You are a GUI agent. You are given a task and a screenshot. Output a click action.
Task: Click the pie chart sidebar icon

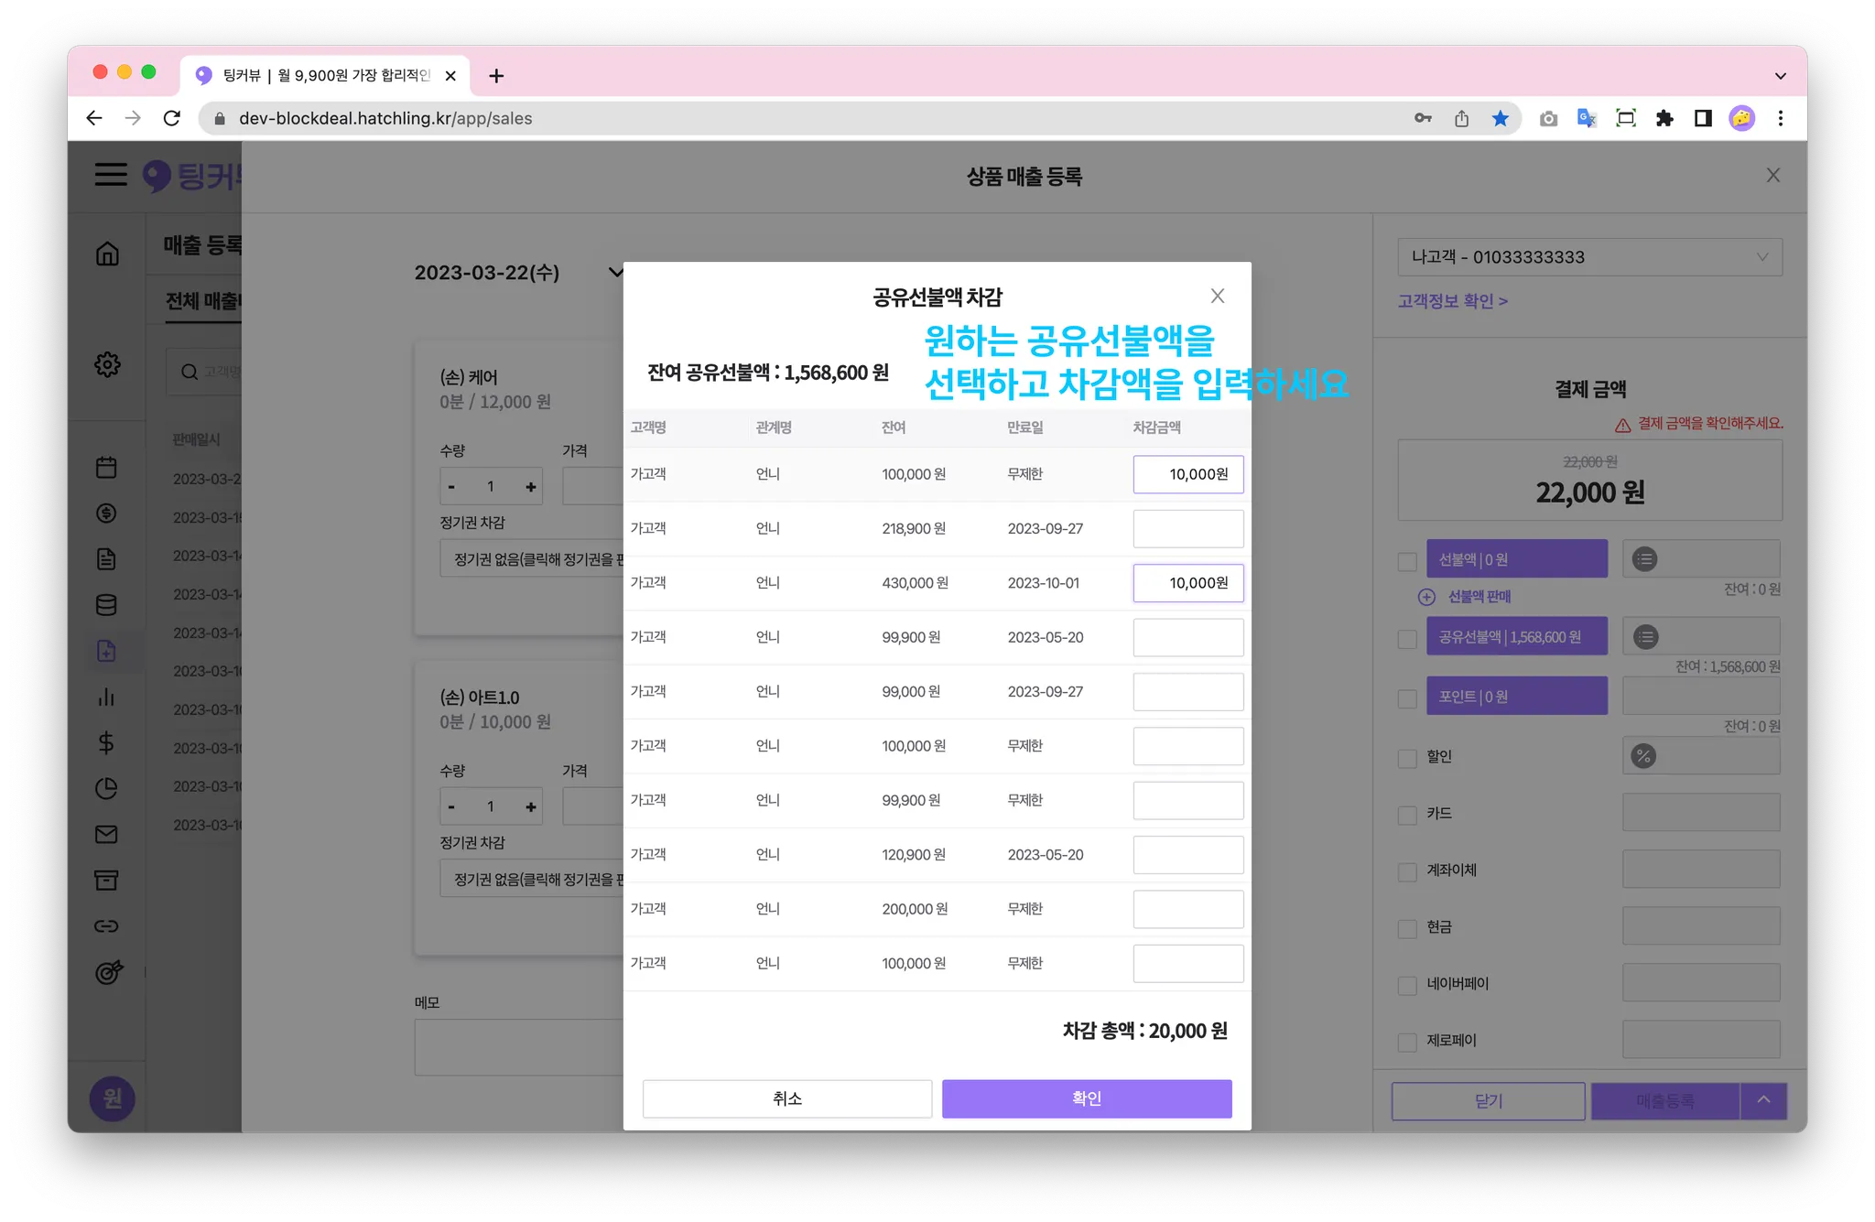[x=106, y=788]
